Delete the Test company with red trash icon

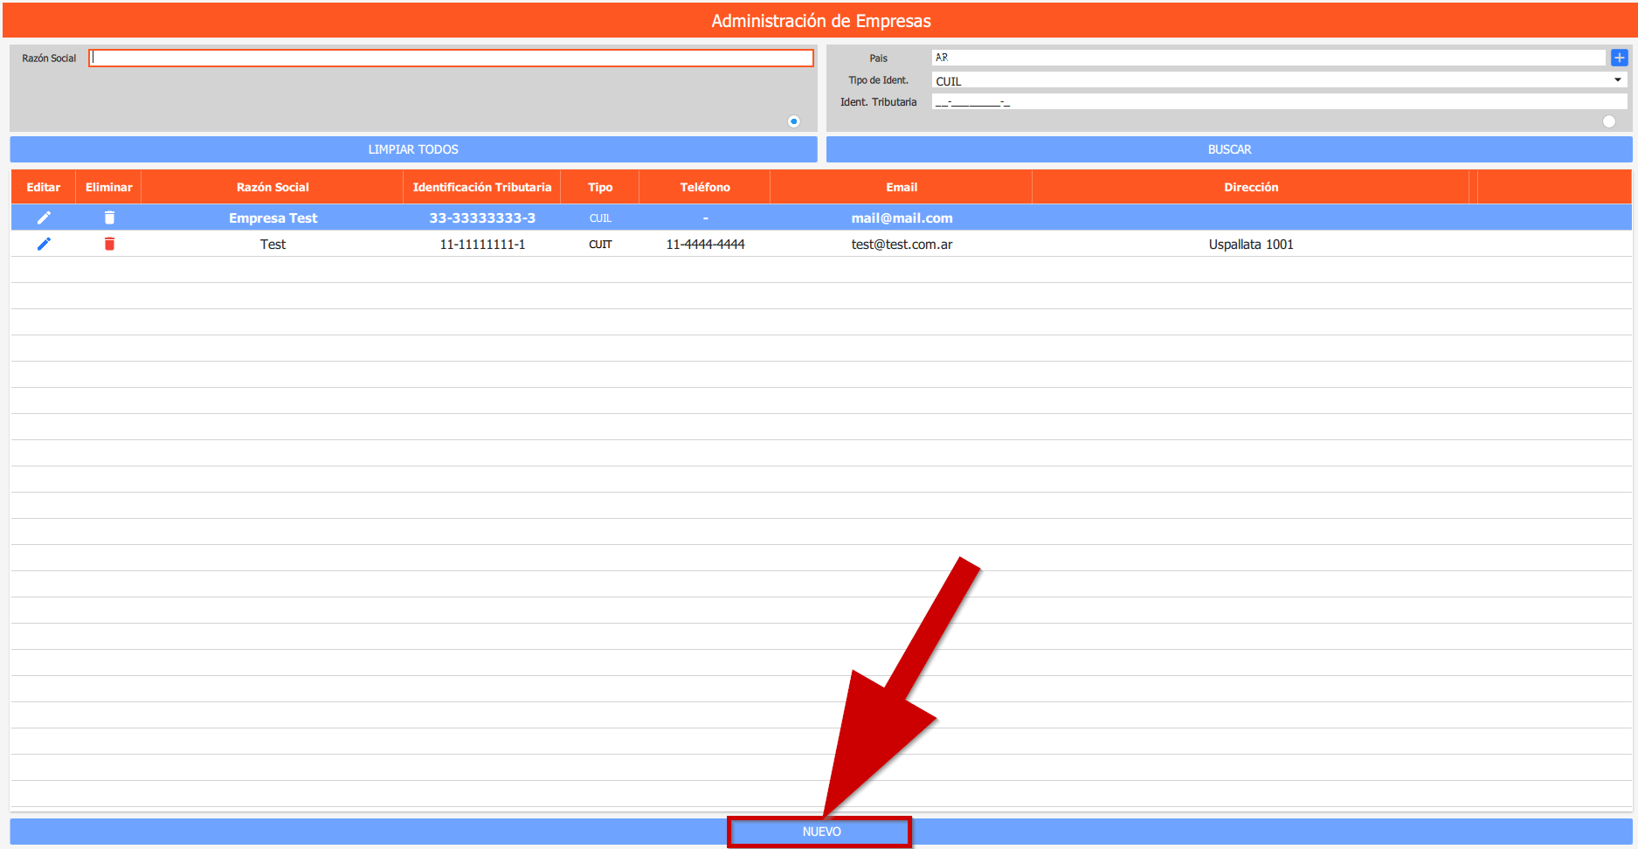tap(109, 244)
